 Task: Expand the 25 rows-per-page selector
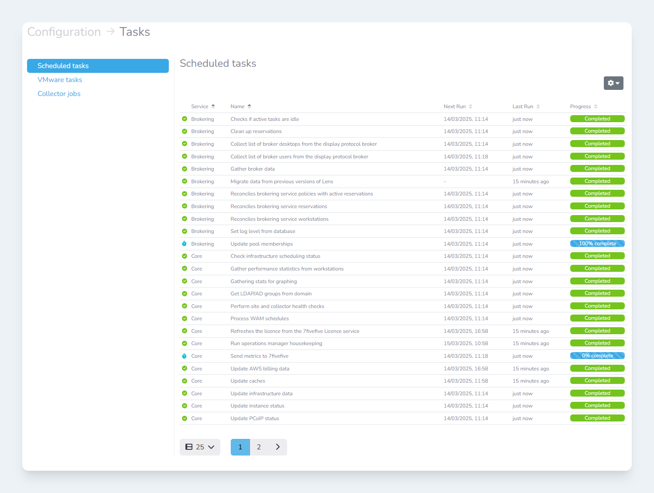[200, 447]
